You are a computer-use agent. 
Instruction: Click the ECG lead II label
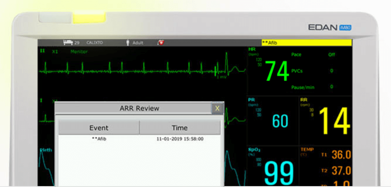[x=42, y=51]
